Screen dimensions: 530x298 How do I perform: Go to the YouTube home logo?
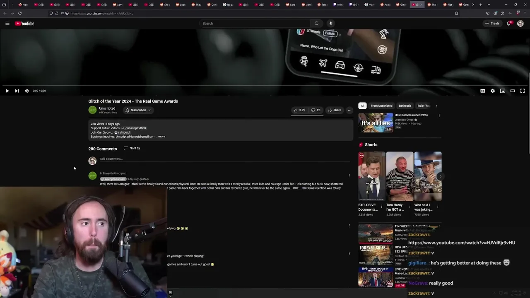[25, 24]
